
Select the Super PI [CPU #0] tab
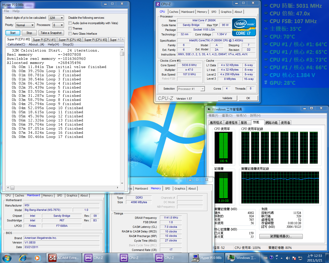[x=18, y=39]
